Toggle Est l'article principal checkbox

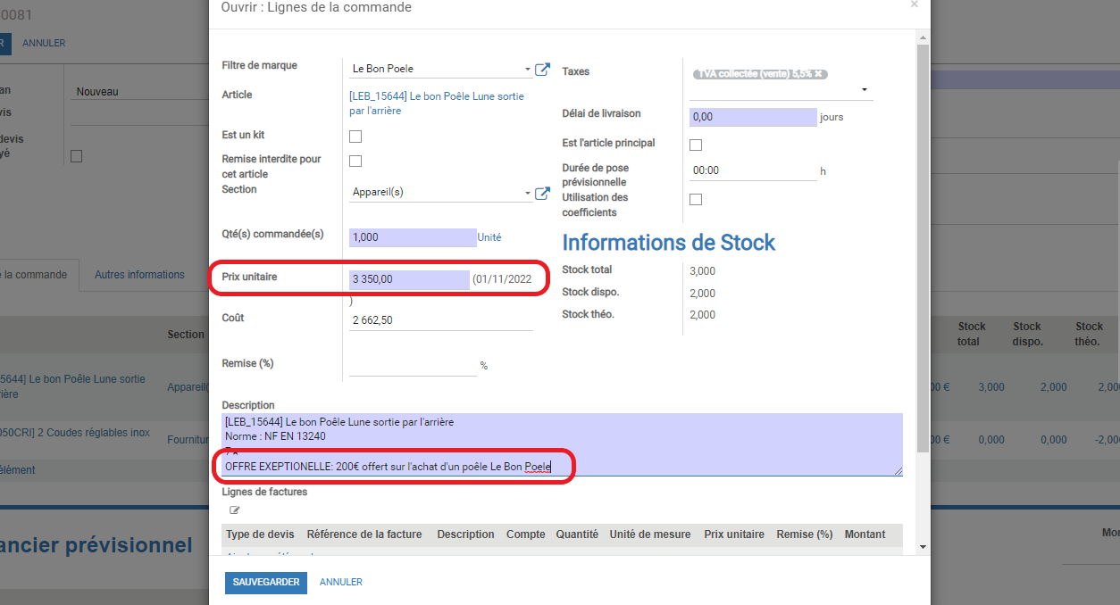tap(696, 145)
